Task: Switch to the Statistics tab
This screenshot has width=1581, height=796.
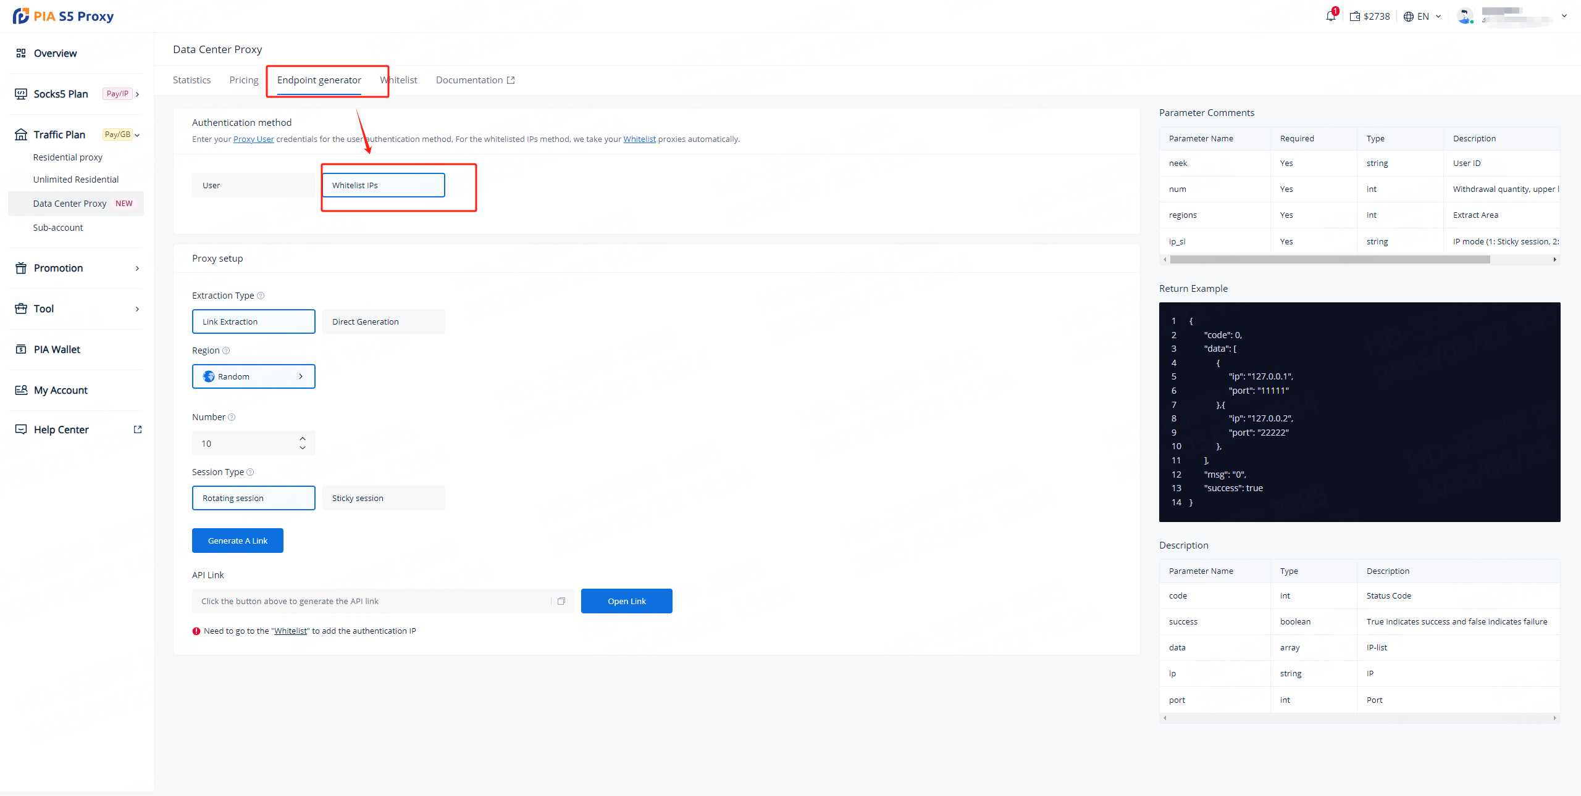Action: [191, 80]
